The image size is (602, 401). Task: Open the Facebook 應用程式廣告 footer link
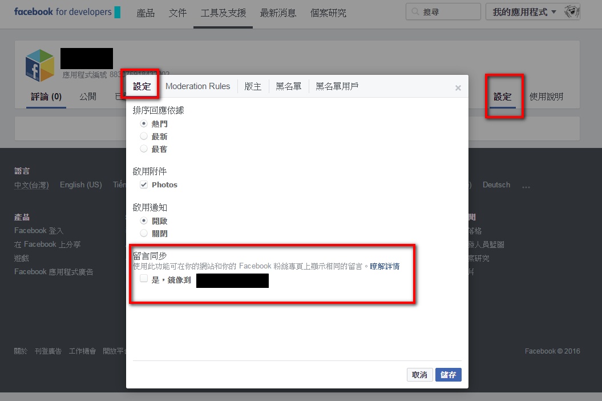54,272
